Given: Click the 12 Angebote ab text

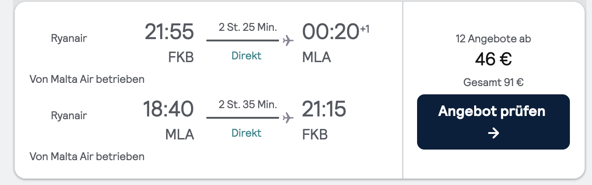Looking at the screenshot, I should pos(493,39).
